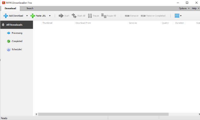
Task: Click the Remove Completed minus icon
Action: [x=143, y=16]
